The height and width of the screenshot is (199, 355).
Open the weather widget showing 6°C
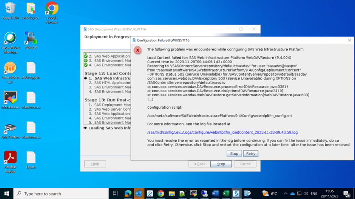[269, 194]
